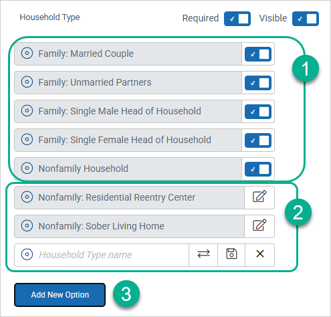Toggle the Required switch
Image resolution: width=331 pixels, height=317 pixels.
237,19
